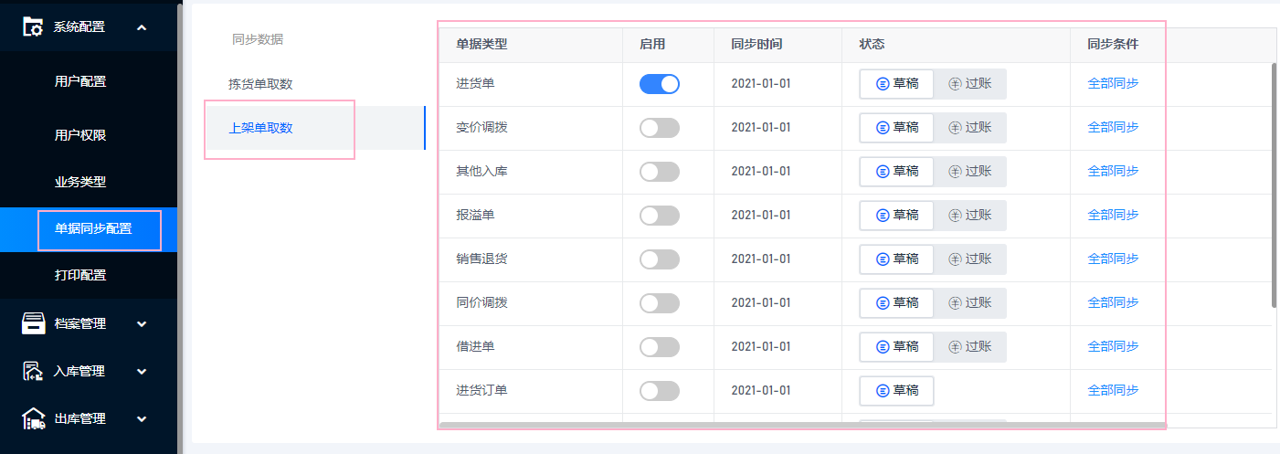
Task: Collapse the 系统配置 menu chevron
Action: point(142,27)
